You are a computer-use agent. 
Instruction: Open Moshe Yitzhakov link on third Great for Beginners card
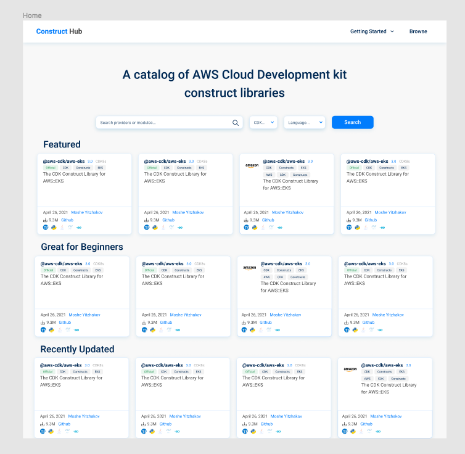286,315
